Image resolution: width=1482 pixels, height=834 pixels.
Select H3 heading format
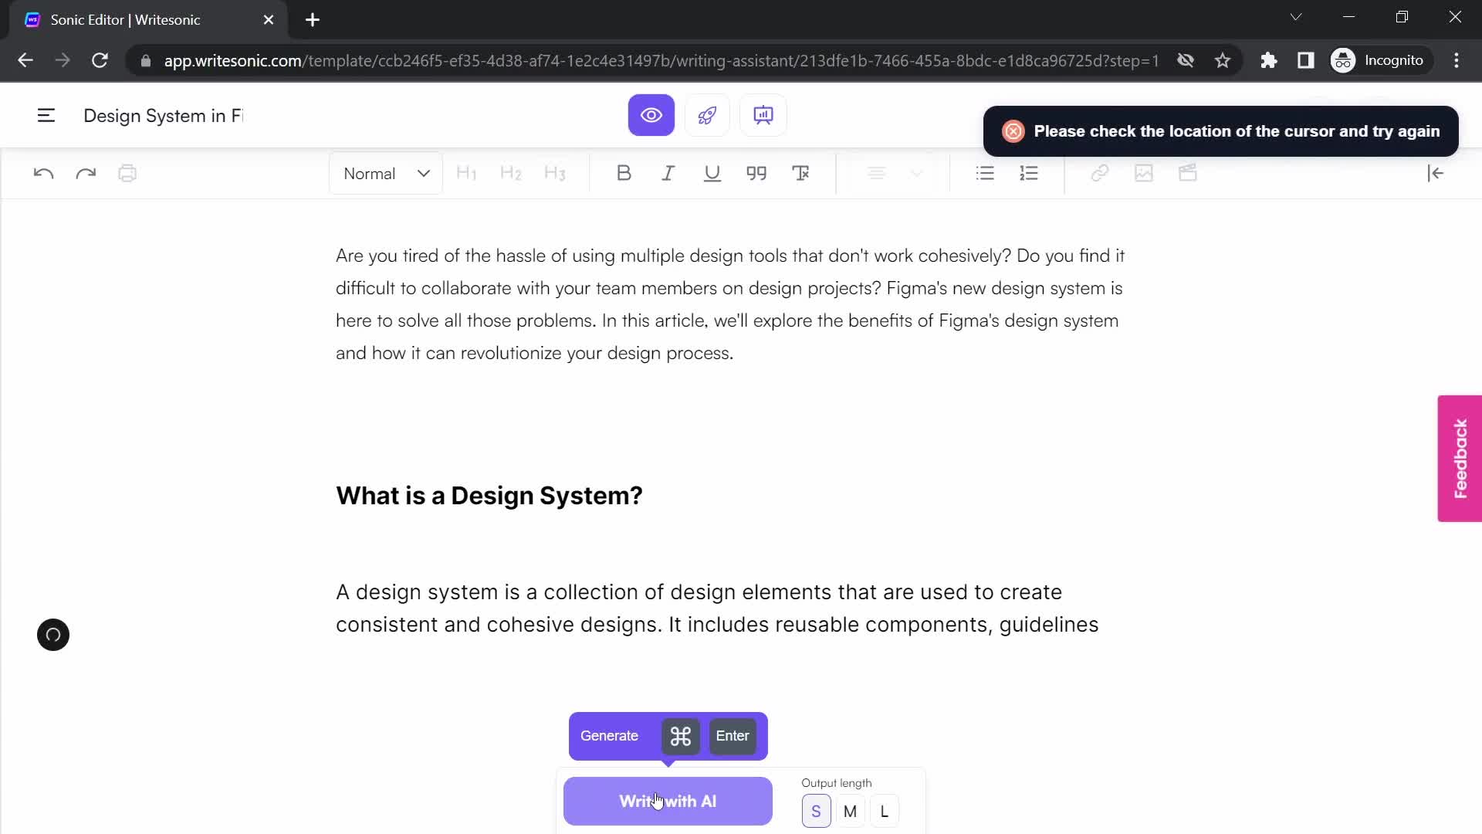(x=556, y=173)
